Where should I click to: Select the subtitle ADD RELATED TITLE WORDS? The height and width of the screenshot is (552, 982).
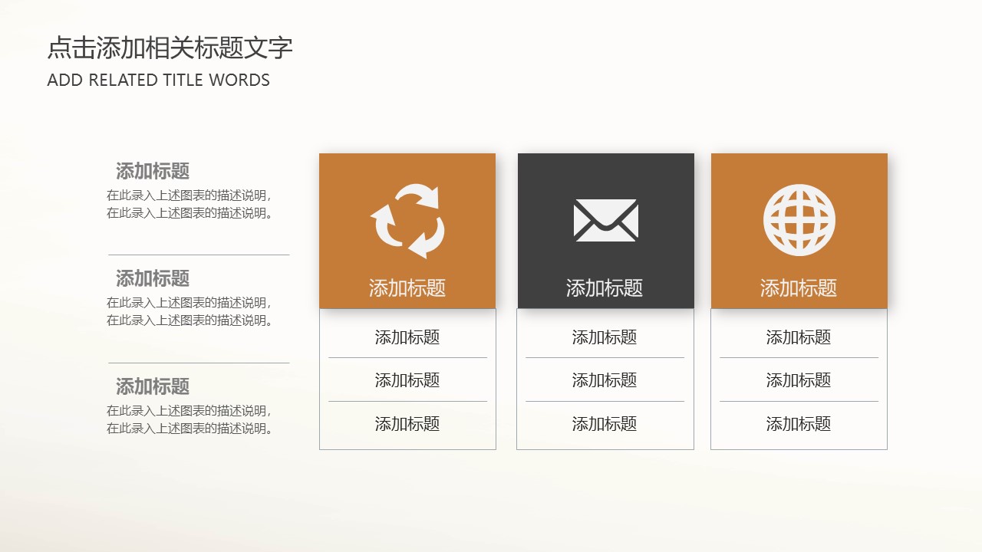coord(158,80)
